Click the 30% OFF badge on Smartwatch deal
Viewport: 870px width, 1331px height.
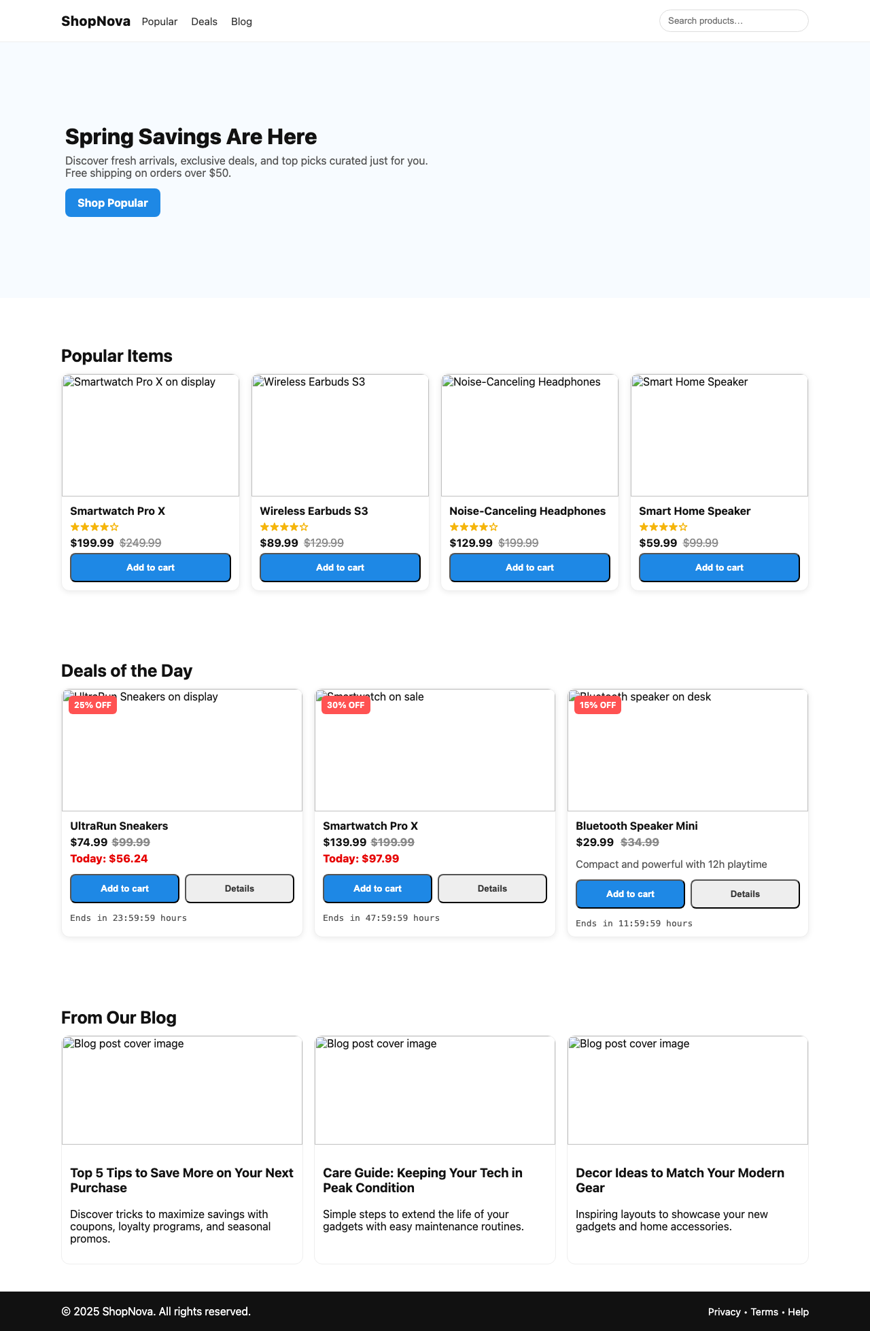coord(345,705)
